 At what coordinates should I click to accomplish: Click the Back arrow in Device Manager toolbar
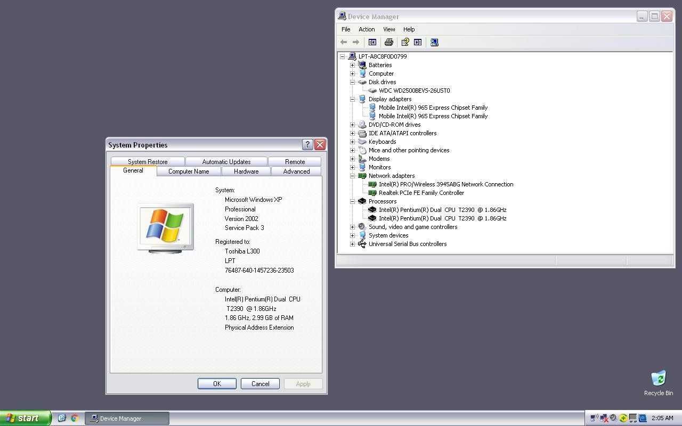(x=344, y=42)
